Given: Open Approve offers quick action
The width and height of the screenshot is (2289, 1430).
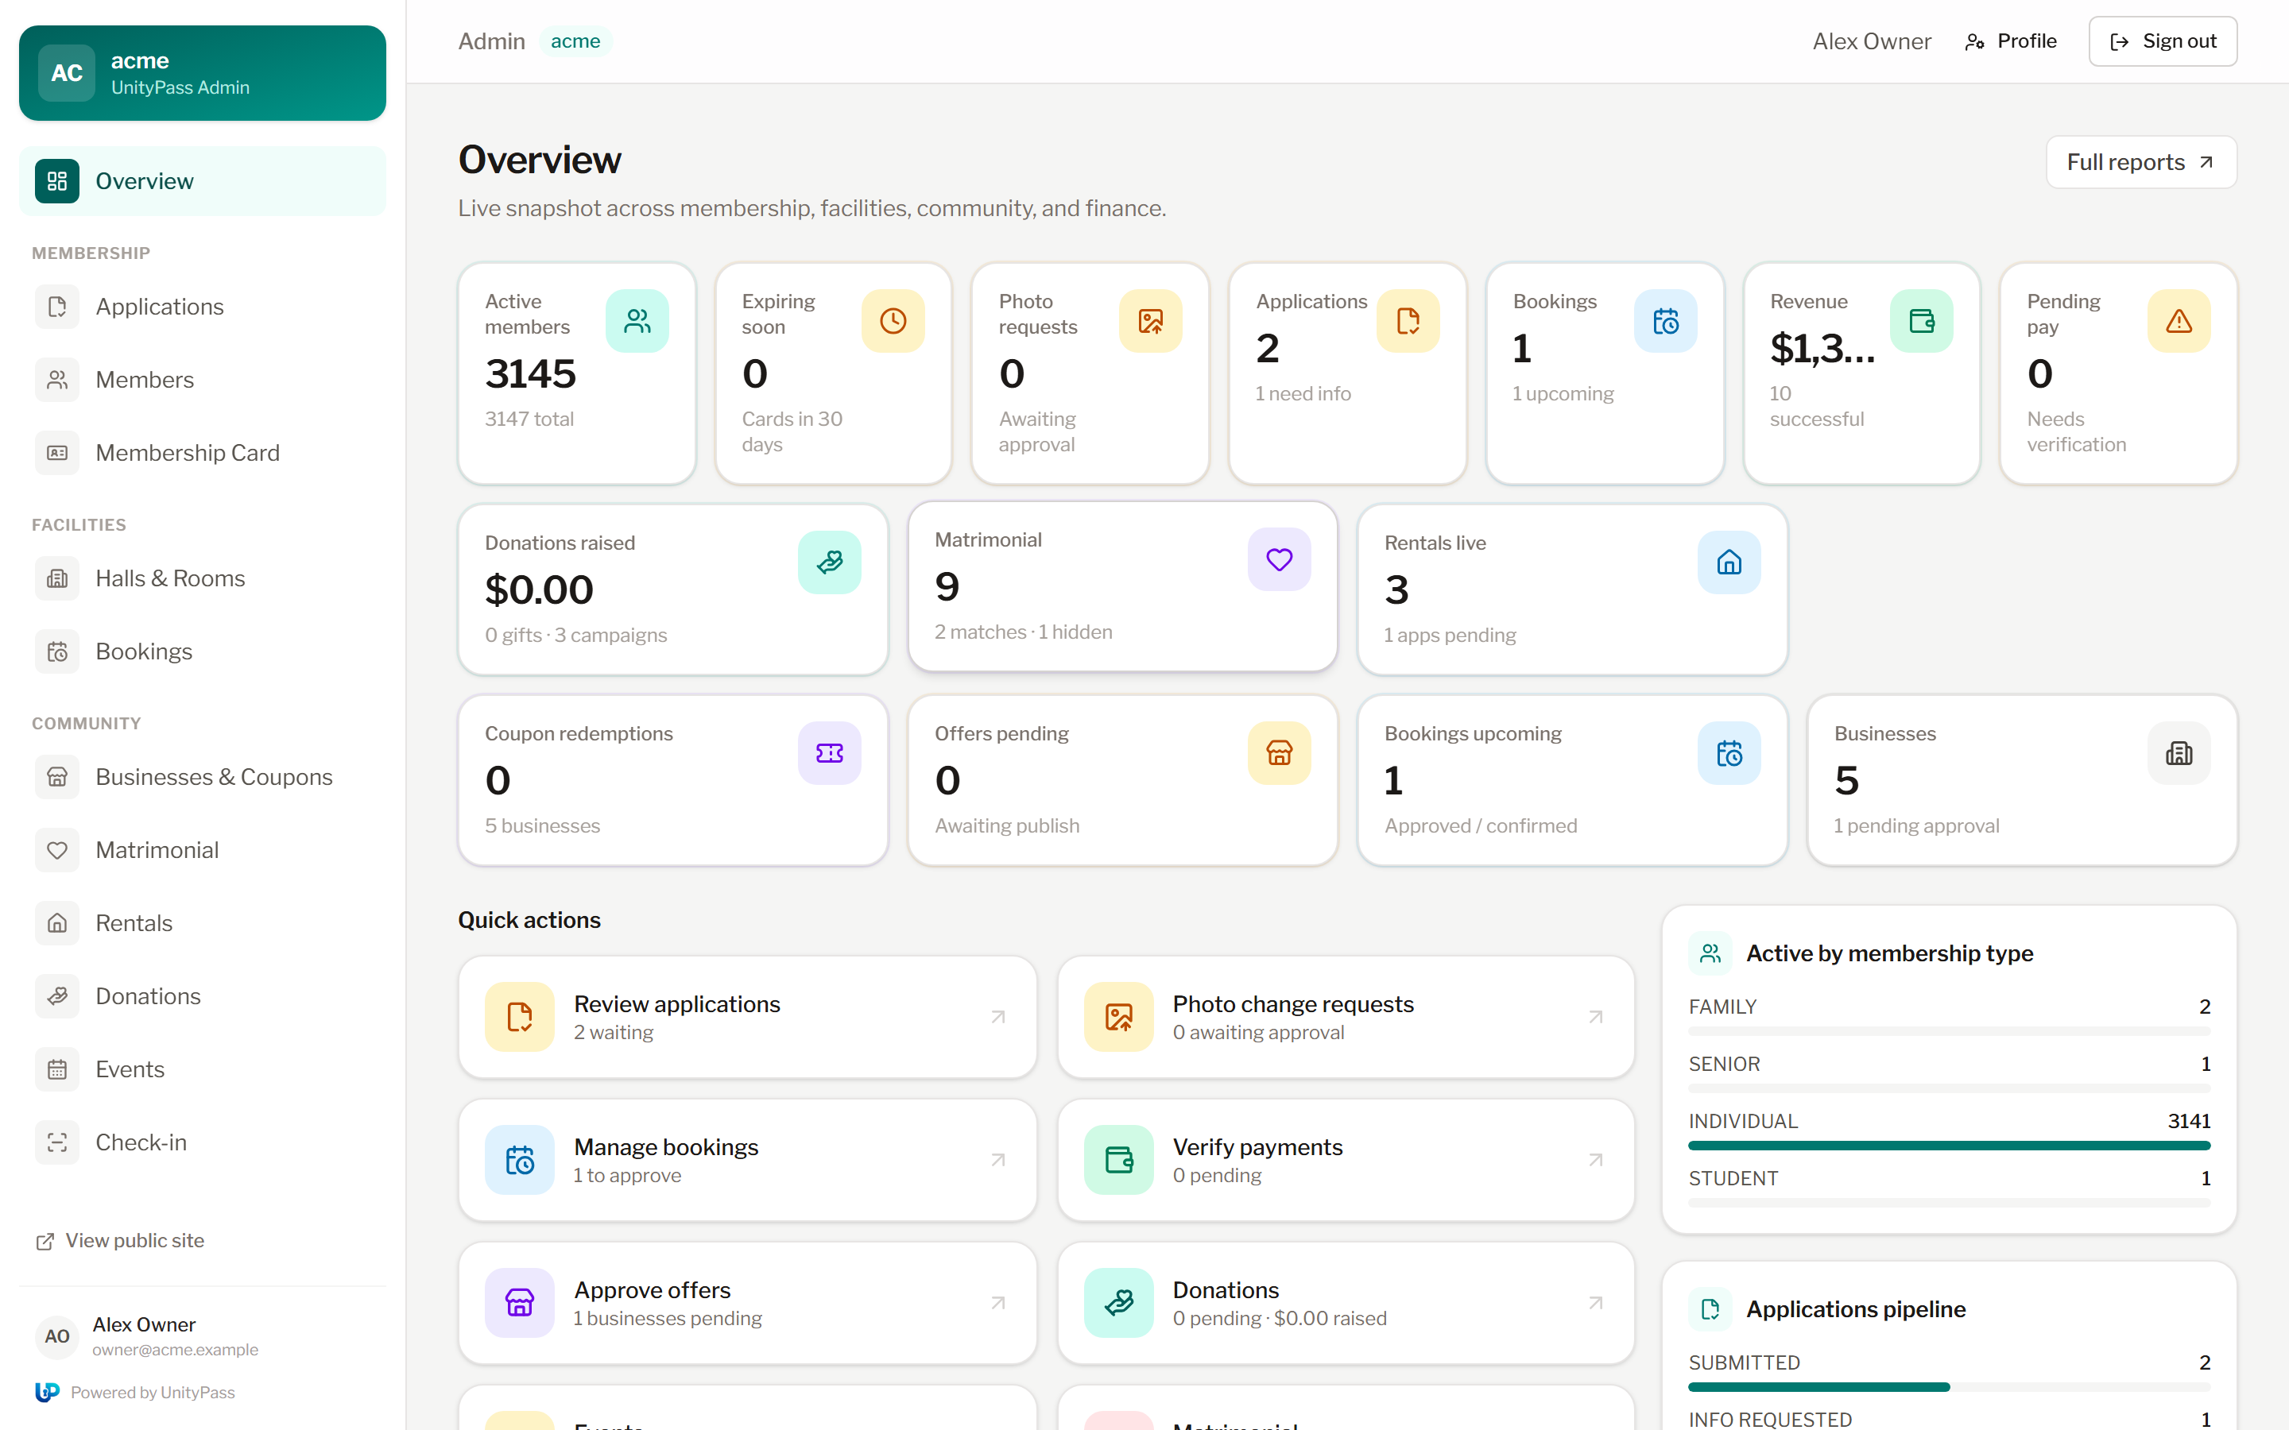Looking at the screenshot, I should point(747,1302).
